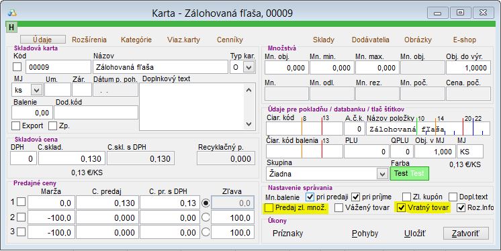Select the price level 2 radio button
501x251 pixels.
[206, 217]
